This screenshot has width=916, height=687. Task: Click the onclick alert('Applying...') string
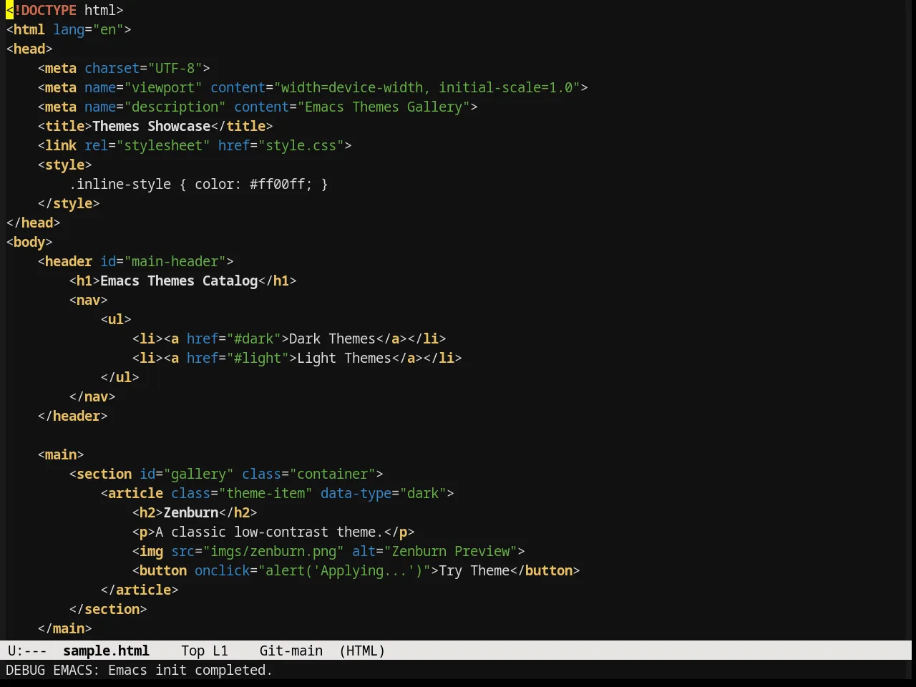click(344, 570)
